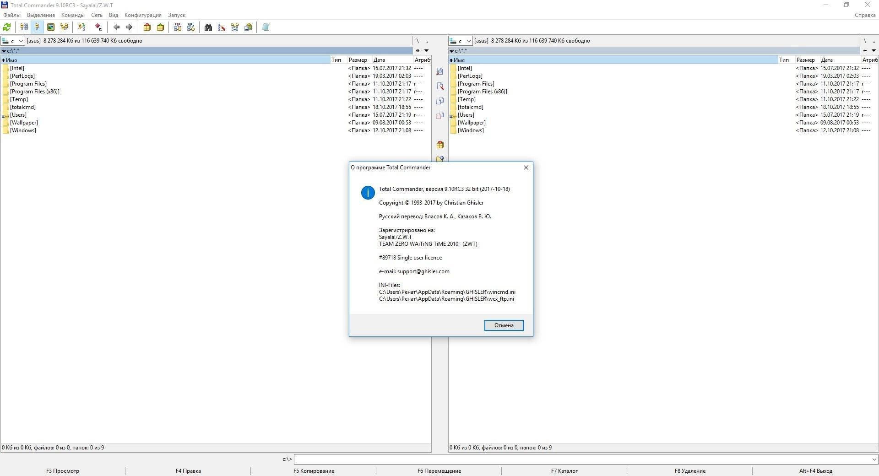Show directory tree via toolbar icon
The width and height of the screenshot is (879, 476).
64,27
